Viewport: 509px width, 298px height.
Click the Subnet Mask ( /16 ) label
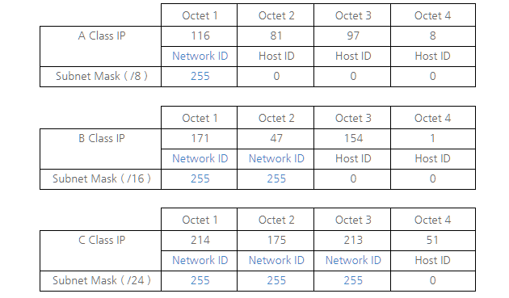102,178
